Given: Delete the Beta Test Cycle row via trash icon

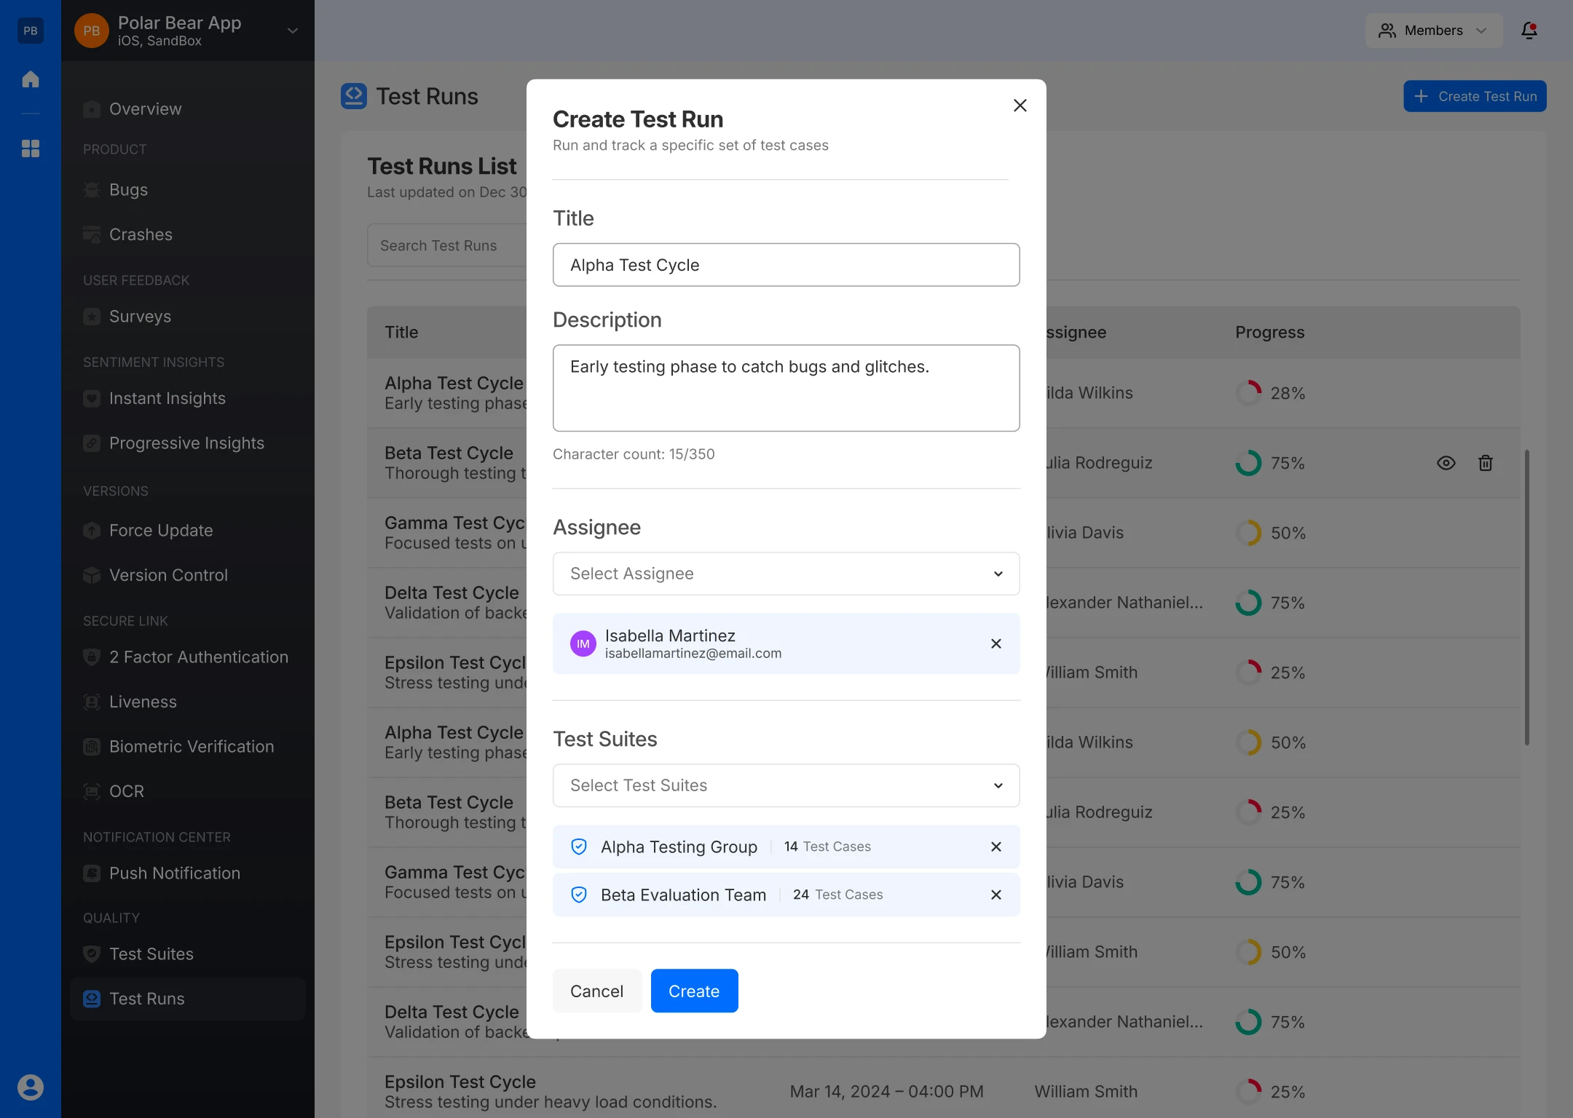Looking at the screenshot, I should (x=1486, y=463).
